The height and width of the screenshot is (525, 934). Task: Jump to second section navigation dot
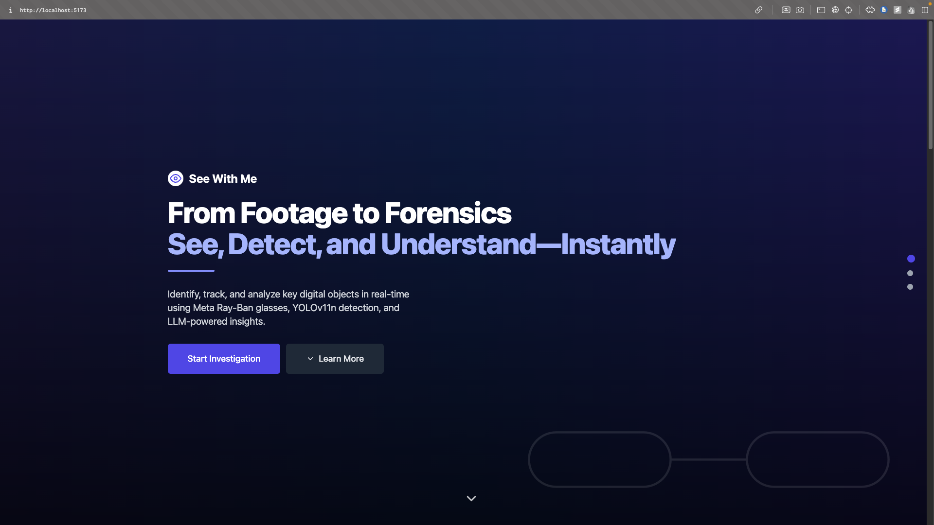click(910, 273)
